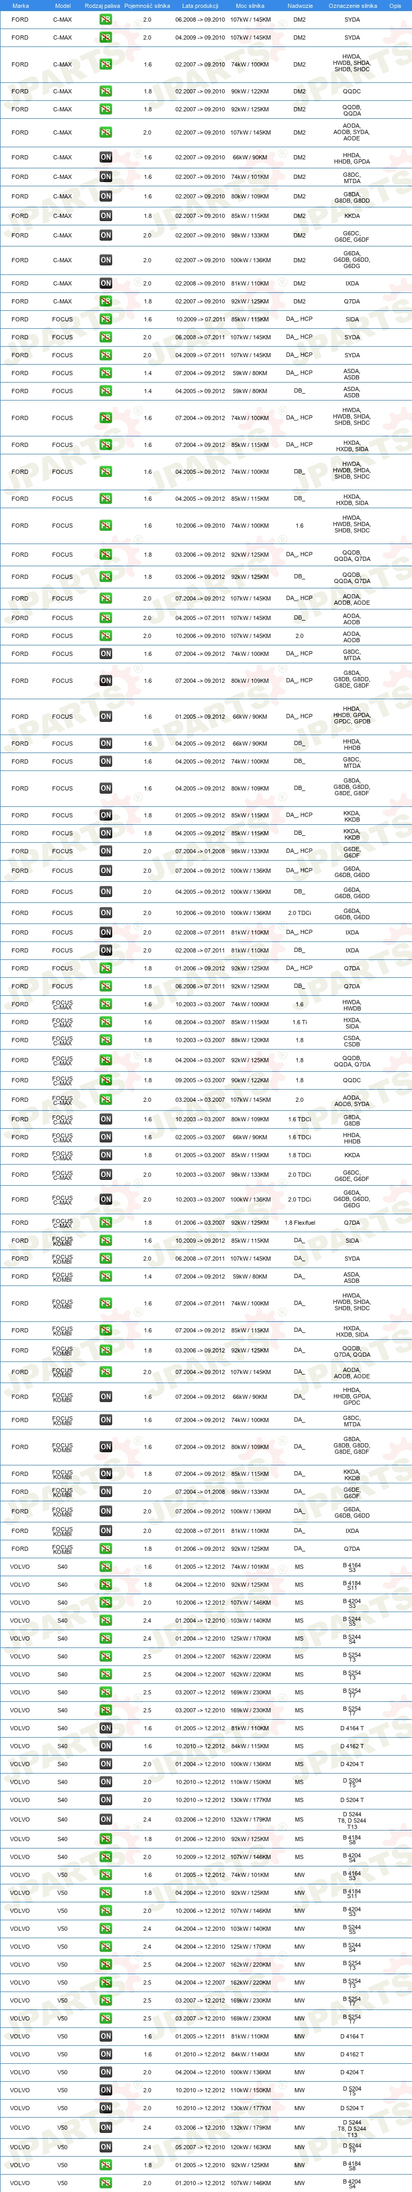Click the '03.2004 -> 03.2007' production years cell

(x=201, y=1099)
